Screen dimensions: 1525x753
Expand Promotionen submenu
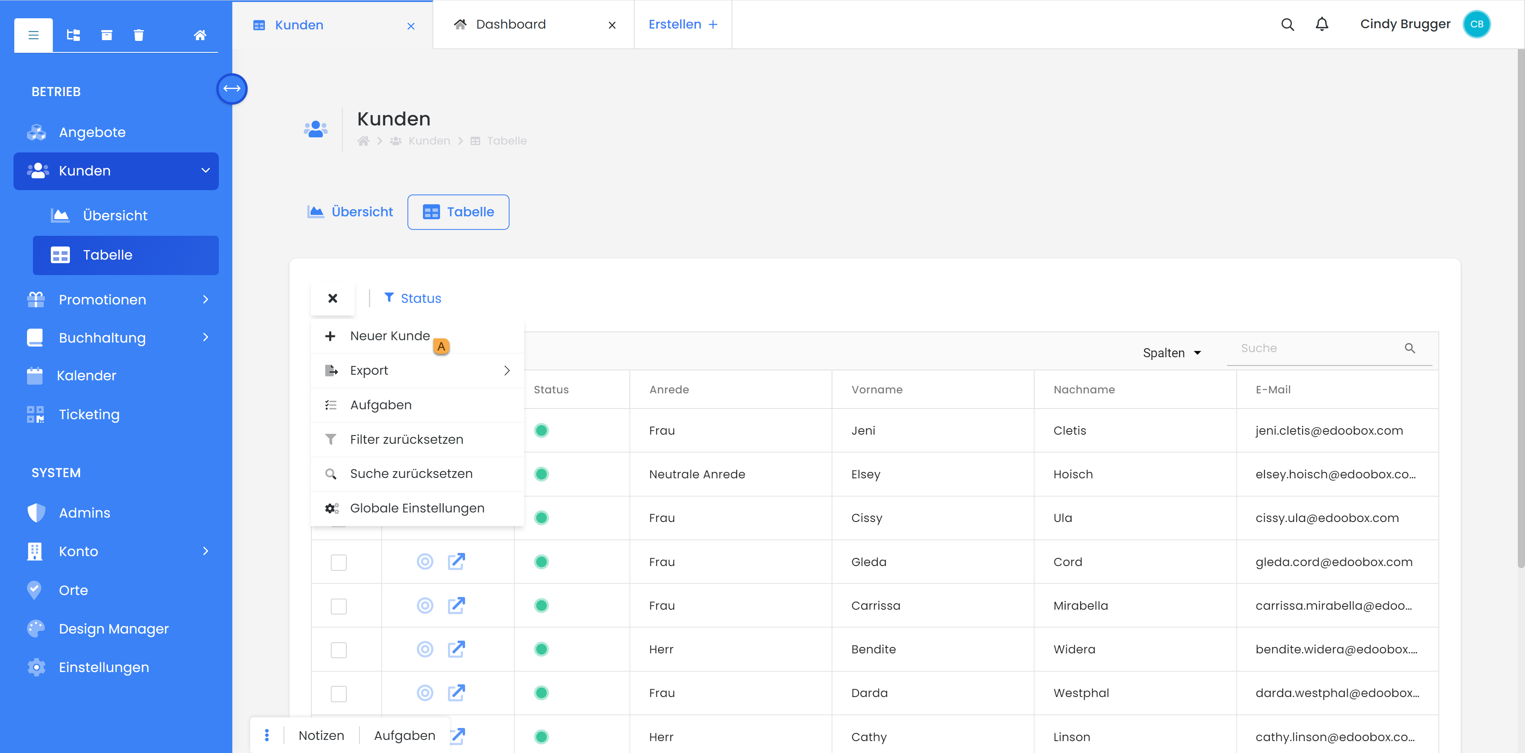205,299
